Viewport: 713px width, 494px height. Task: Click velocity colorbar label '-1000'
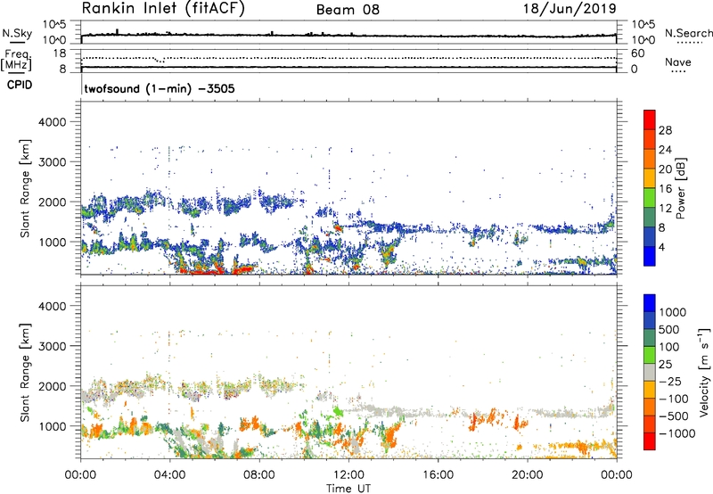tap(677, 433)
